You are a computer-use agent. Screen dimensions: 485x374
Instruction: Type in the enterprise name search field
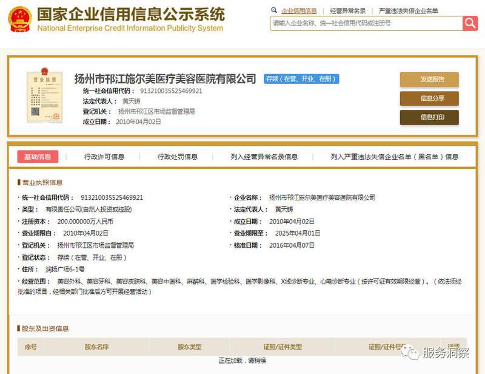pyautogui.click(x=366, y=23)
